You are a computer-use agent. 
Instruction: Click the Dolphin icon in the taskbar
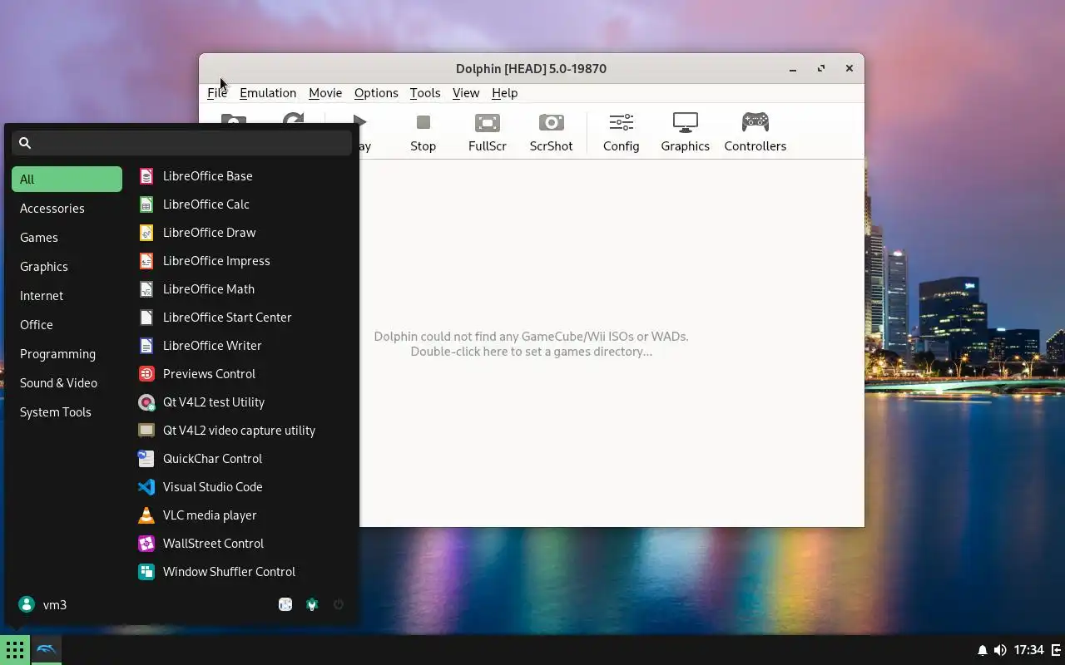(47, 650)
